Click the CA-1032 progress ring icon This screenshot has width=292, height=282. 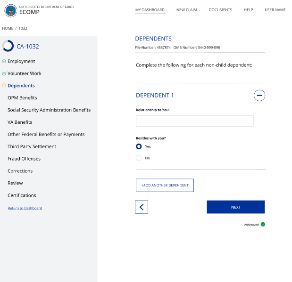point(8,46)
